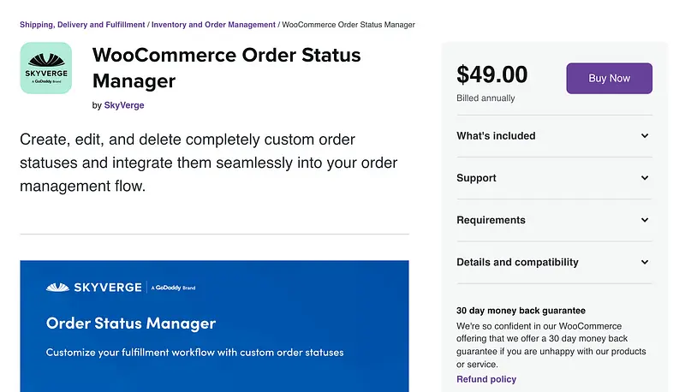Click the What's included label
This screenshot has height=392, width=685.
(496, 136)
